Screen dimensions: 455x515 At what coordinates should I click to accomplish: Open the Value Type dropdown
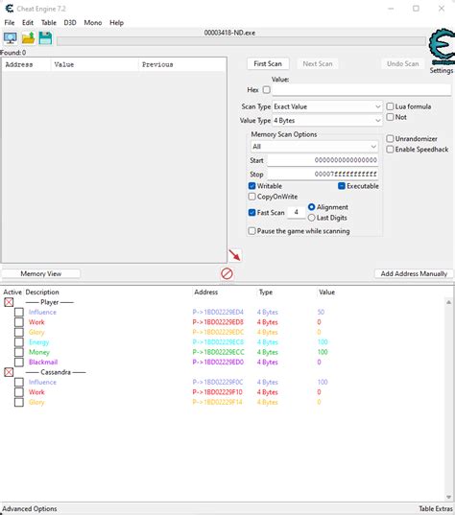(x=327, y=121)
